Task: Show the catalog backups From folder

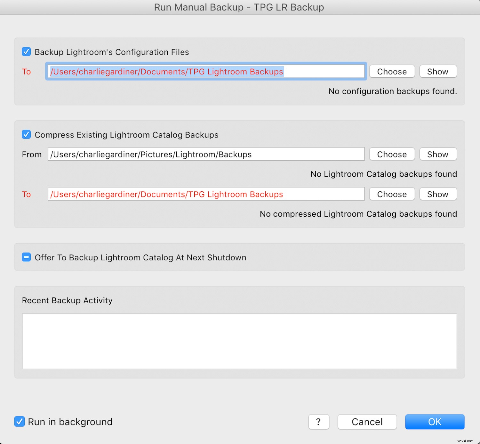Action: pos(438,154)
